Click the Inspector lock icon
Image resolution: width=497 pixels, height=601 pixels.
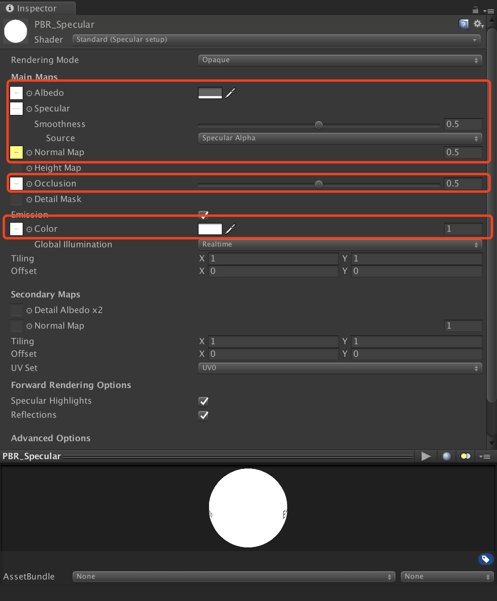pos(476,10)
